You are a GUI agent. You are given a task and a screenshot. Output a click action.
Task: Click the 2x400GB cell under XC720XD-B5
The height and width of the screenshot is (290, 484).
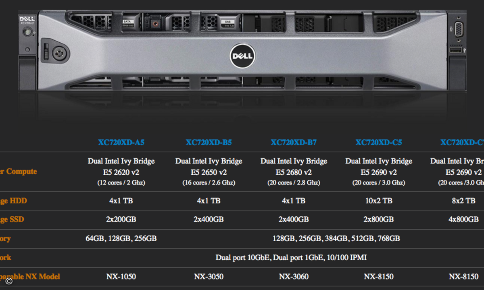pos(209,219)
